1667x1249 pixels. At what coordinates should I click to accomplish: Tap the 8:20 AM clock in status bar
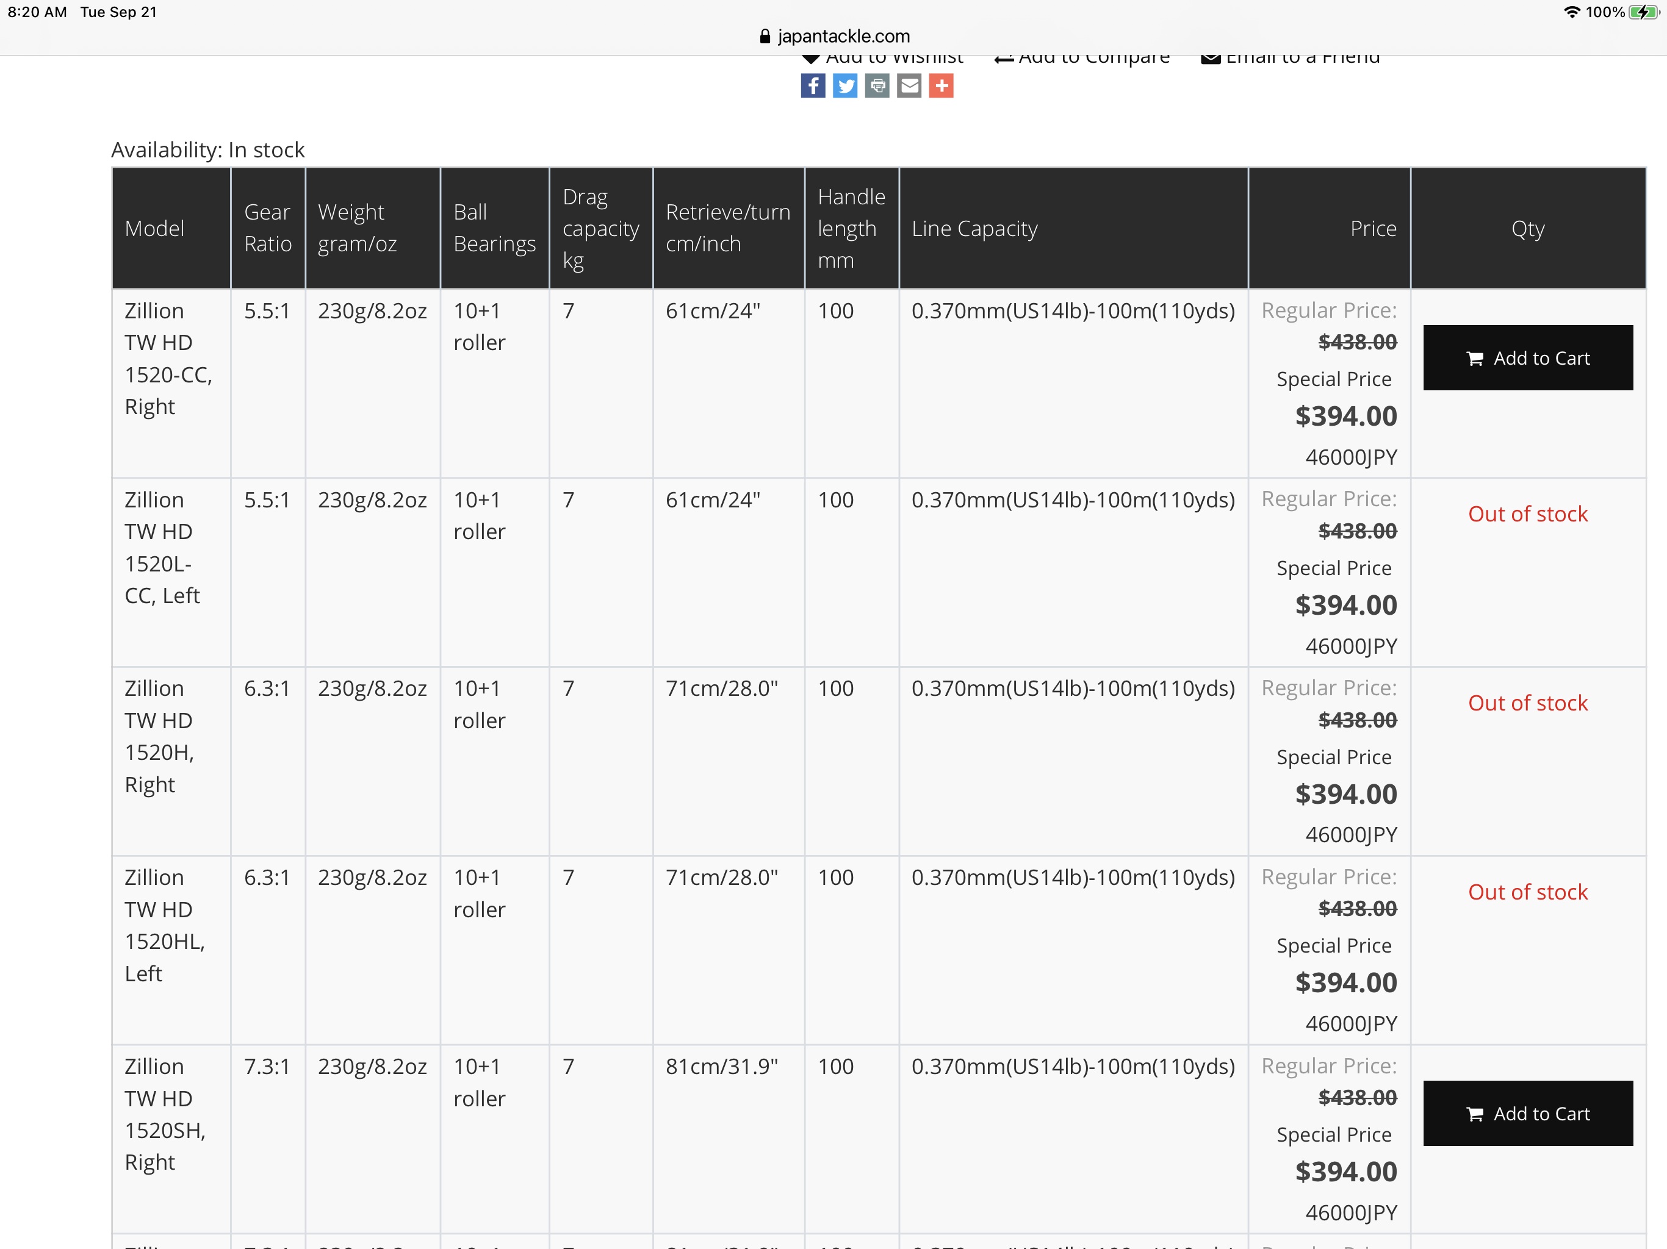[37, 12]
